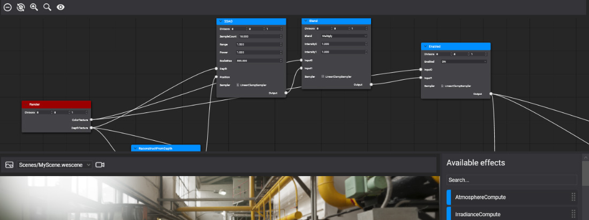Image resolution: width=589 pixels, height=220 pixels.
Task: Toggle the eye preview icon
Action: (61, 7)
